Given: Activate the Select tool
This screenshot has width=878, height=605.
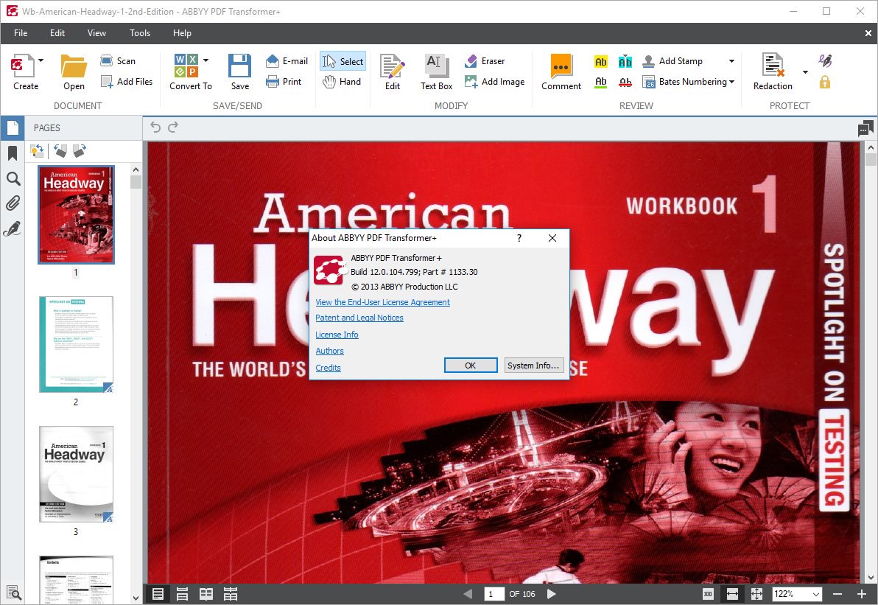Looking at the screenshot, I should click(343, 61).
